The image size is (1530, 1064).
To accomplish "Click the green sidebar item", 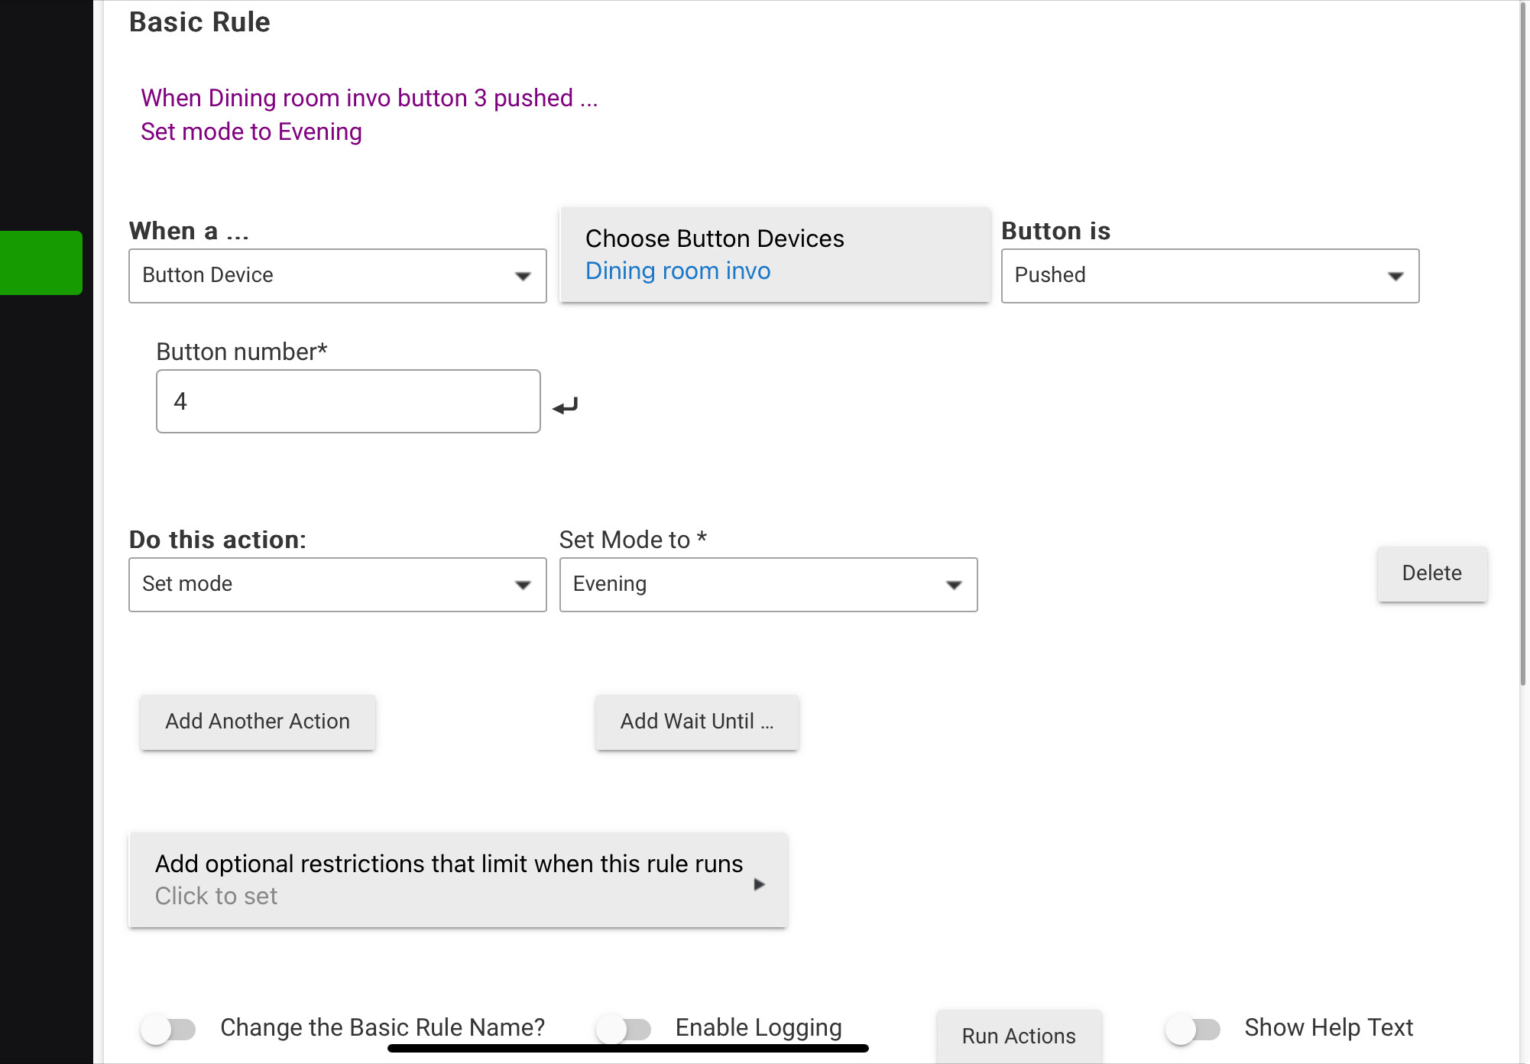I will [x=41, y=262].
